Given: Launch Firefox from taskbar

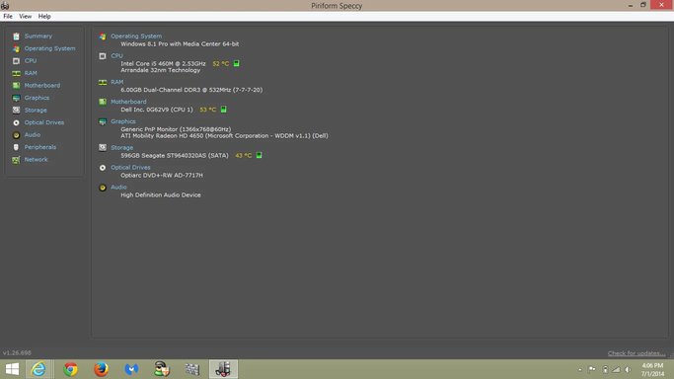Looking at the screenshot, I should coord(101,369).
